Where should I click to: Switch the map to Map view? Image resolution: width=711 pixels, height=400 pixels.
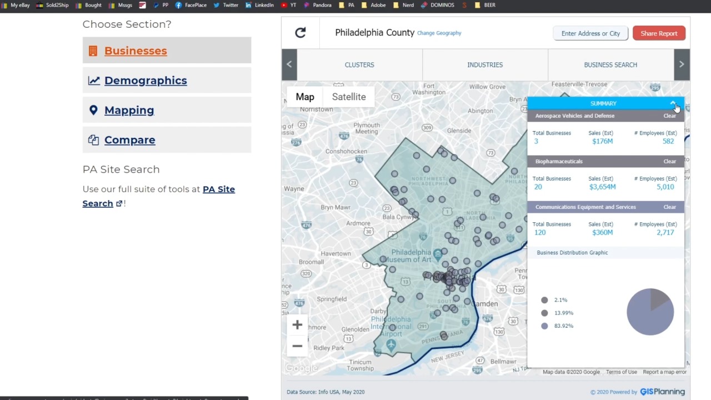coord(305,97)
